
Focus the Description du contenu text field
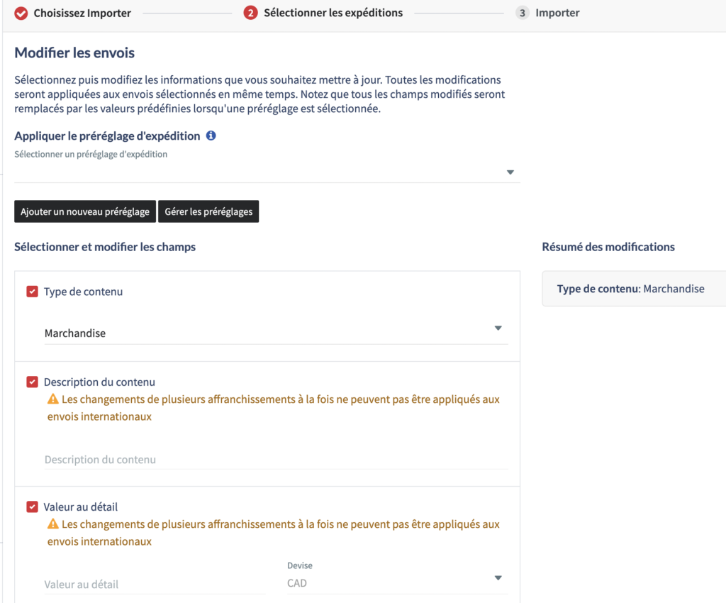pyautogui.click(x=277, y=460)
